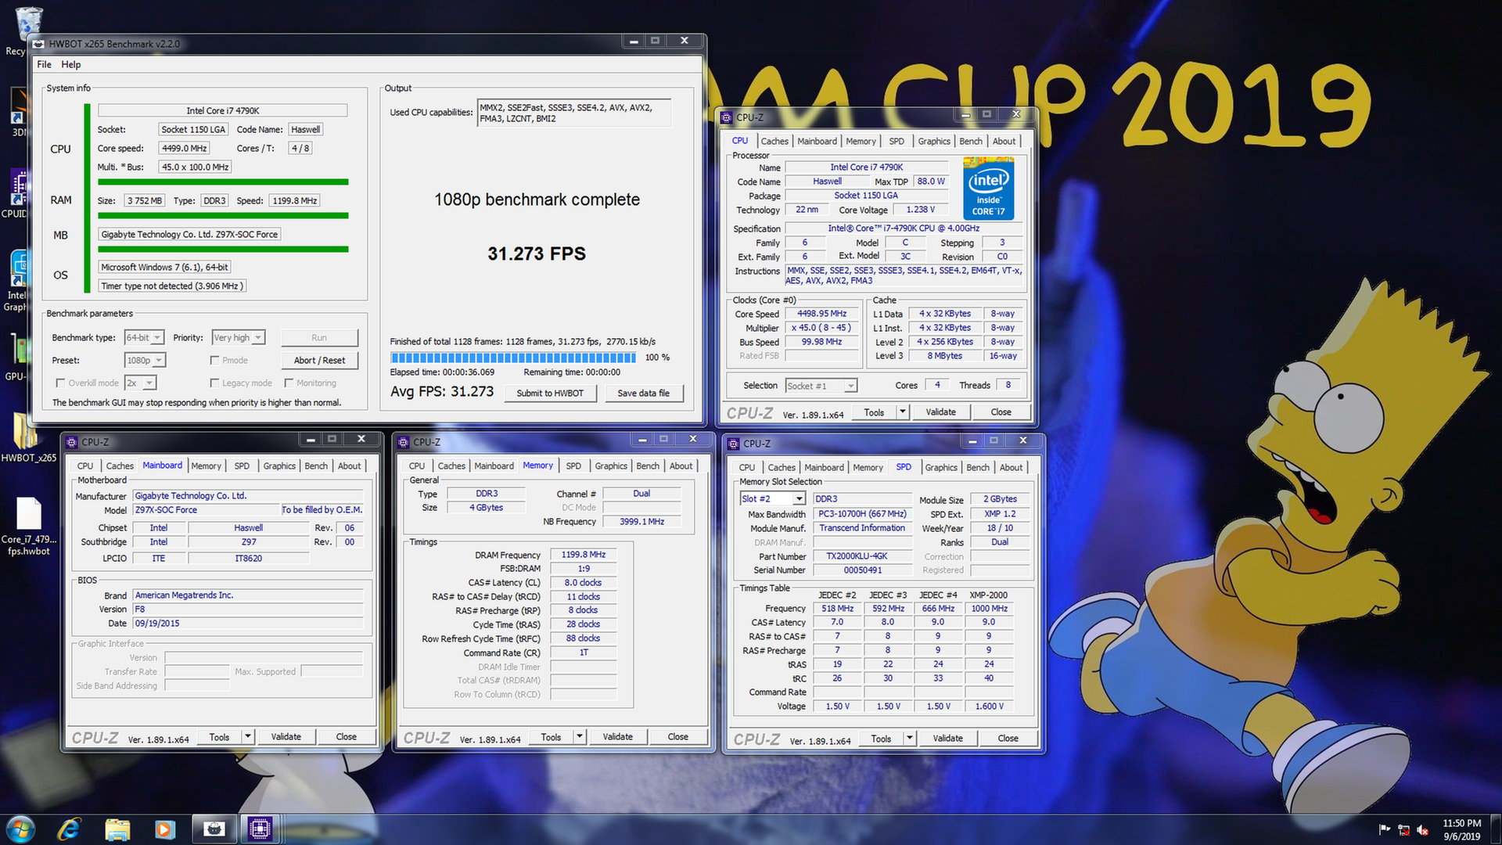Click Submit to HWBOT button
The image size is (1502, 845).
click(x=550, y=393)
